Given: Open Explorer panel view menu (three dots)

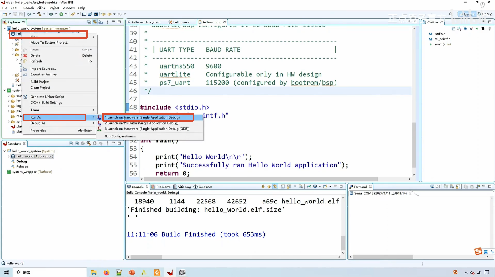Looking at the screenshot, I should coord(107,22).
